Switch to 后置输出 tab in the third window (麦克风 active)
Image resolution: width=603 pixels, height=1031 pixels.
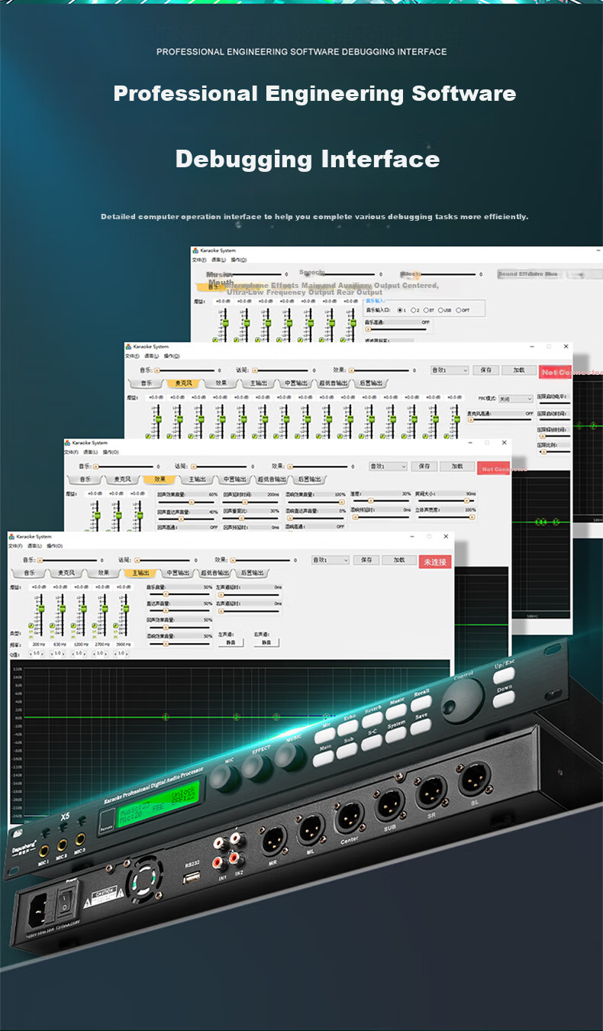click(369, 383)
